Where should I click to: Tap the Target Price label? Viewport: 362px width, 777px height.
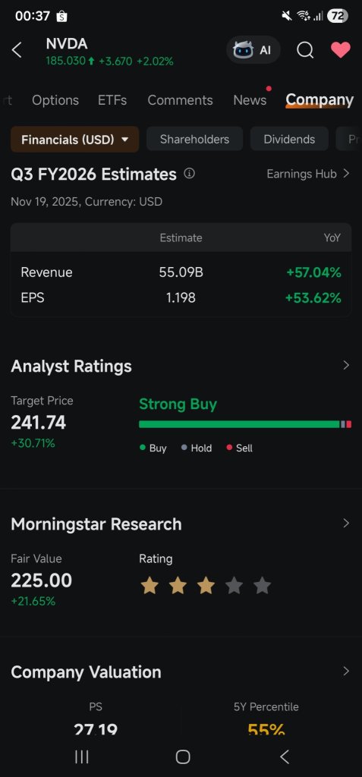(42, 401)
